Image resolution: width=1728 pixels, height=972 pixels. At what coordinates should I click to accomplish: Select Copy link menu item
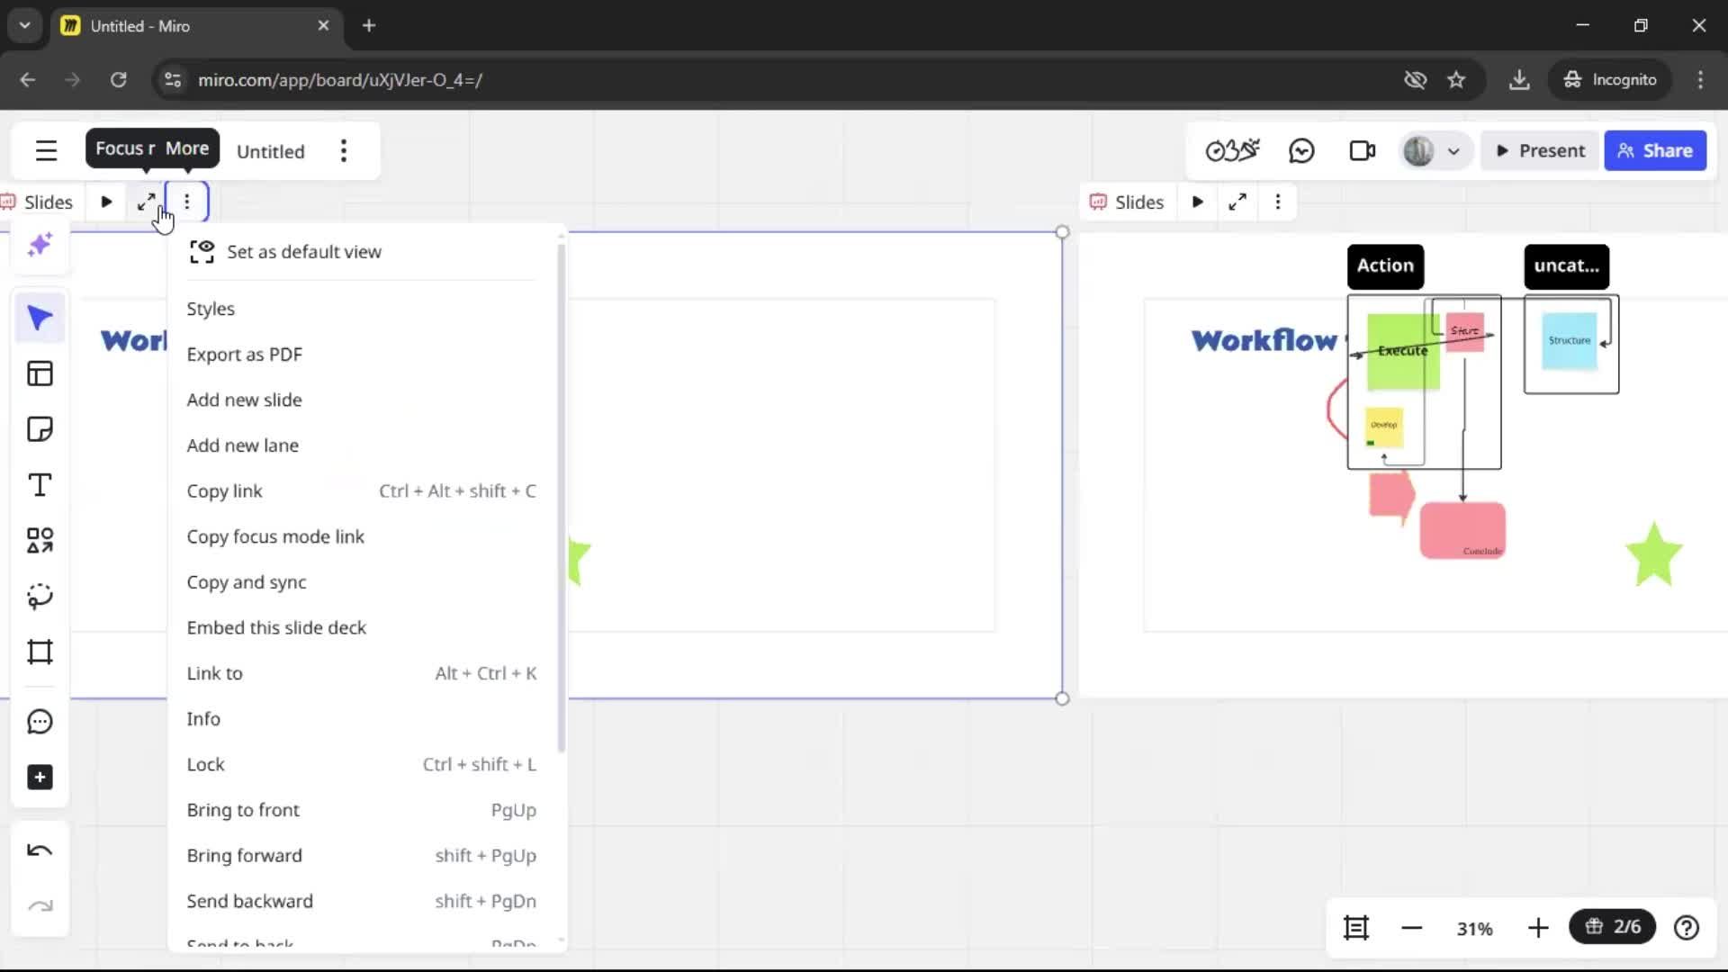362,491
